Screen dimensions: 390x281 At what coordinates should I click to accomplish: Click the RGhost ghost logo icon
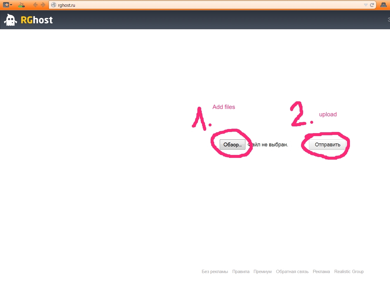(x=10, y=20)
